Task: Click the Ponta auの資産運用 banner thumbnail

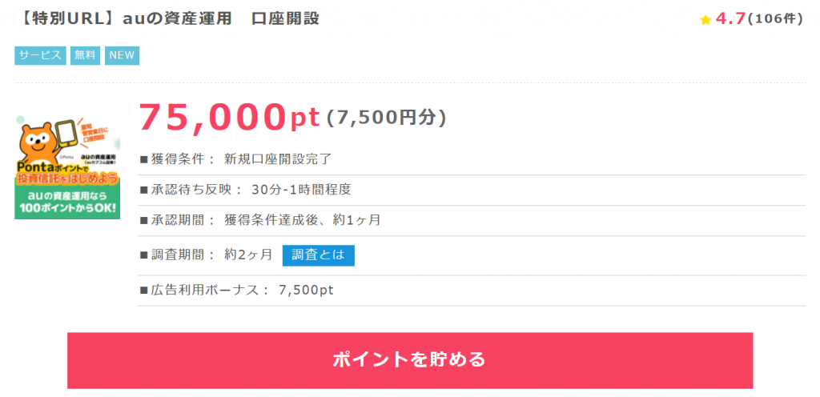Action: click(x=67, y=166)
